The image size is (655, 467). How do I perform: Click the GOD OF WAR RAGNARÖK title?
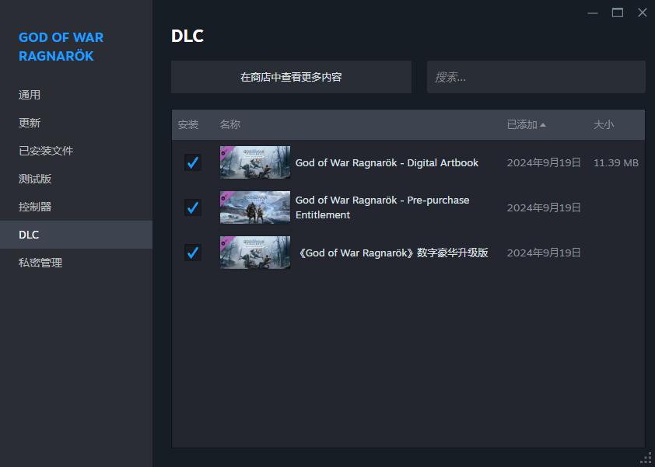coord(61,47)
